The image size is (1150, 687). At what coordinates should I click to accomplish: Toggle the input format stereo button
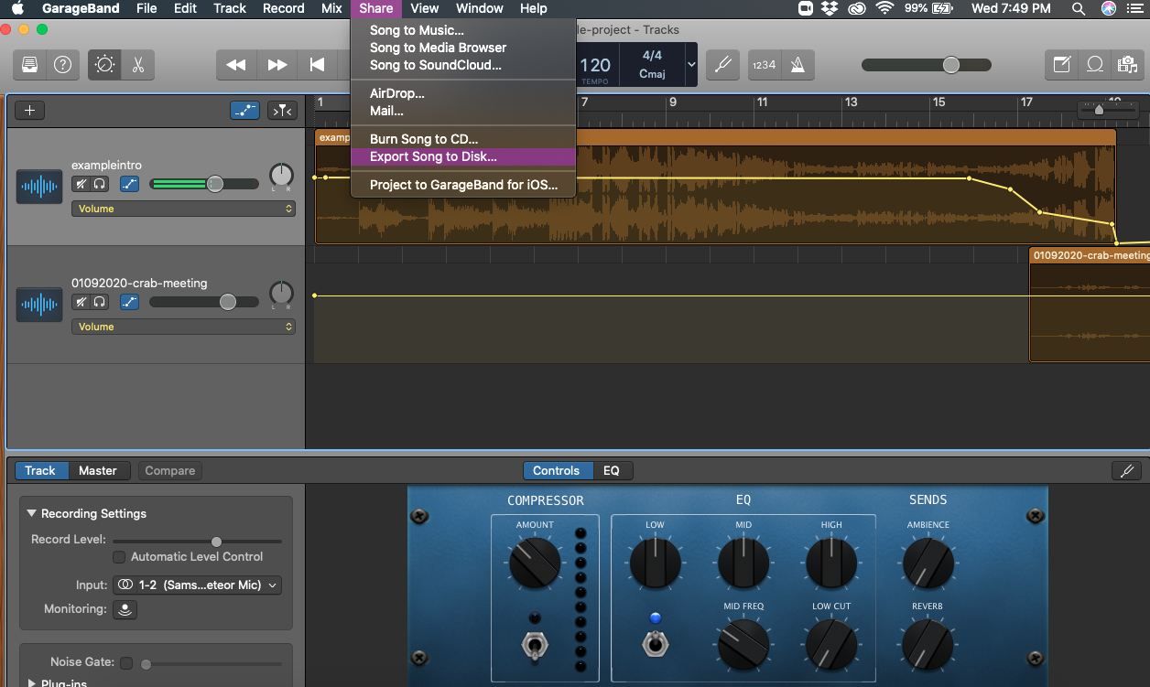pyautogui.click(x=125, y=585)
